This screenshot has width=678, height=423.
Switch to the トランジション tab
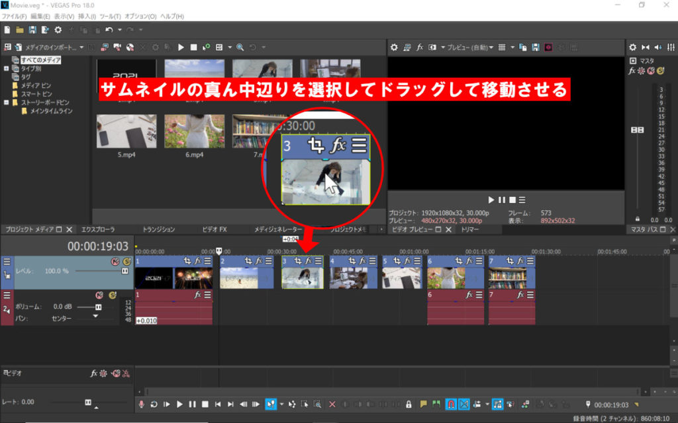point(158,229)
